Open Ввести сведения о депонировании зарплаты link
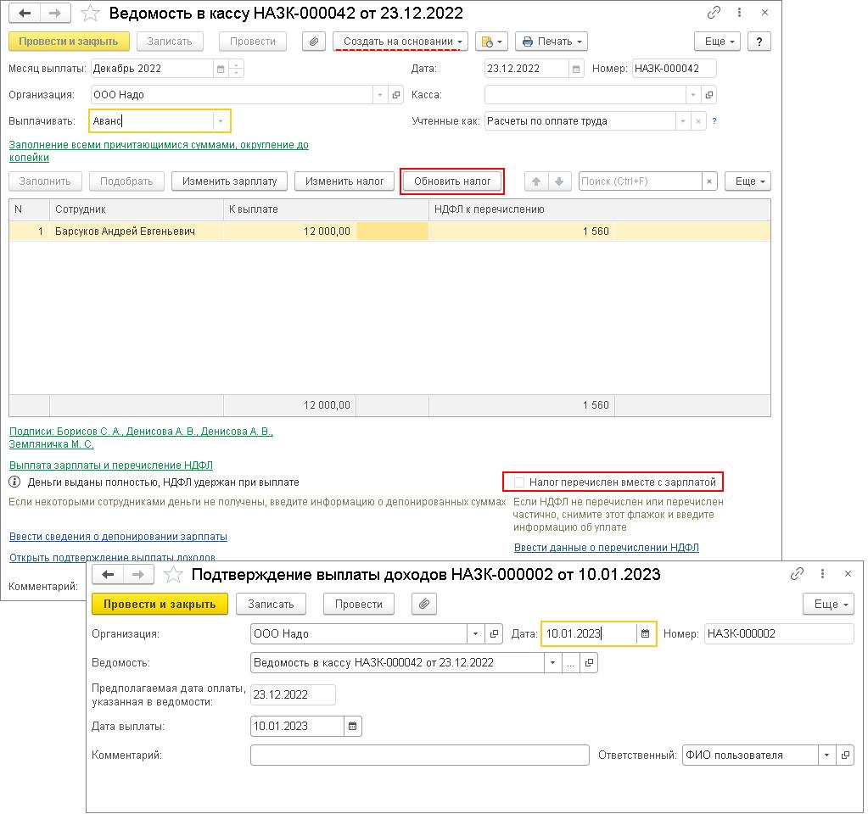Viewport: 868px width, 814px height. pos(119,537)
